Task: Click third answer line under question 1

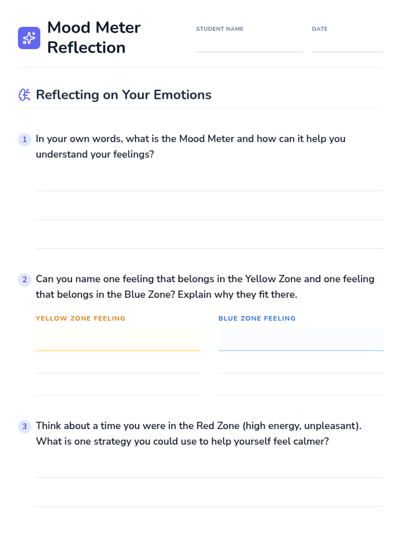Action: [x=209, y=242]
